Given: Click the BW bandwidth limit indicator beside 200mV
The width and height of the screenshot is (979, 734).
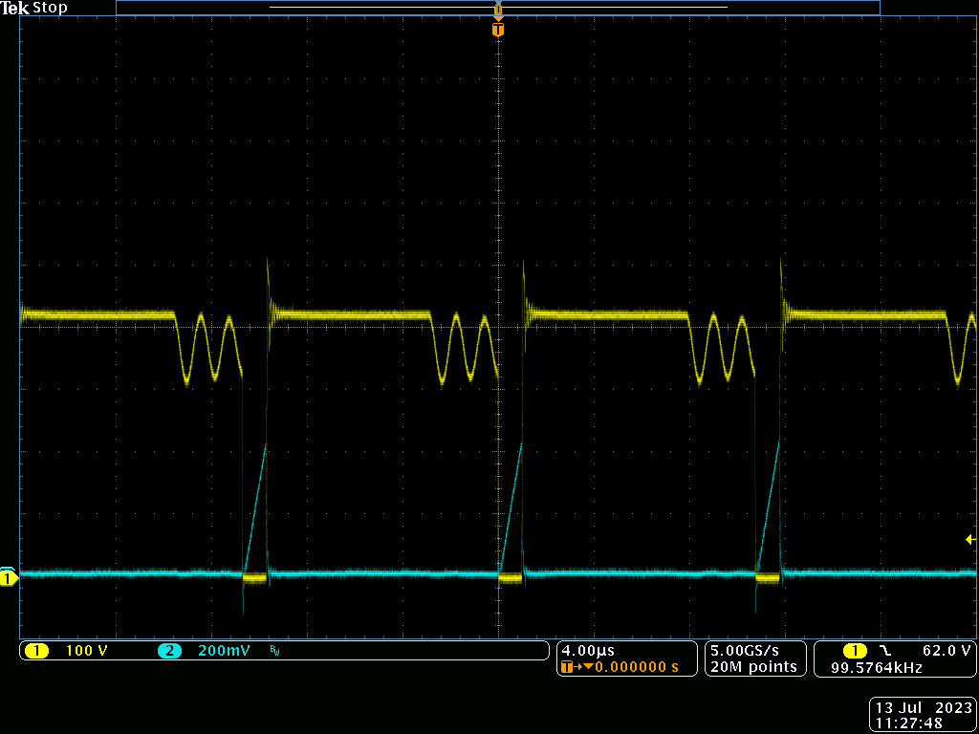Looking at the screenshot, I should tap(275, 650).
